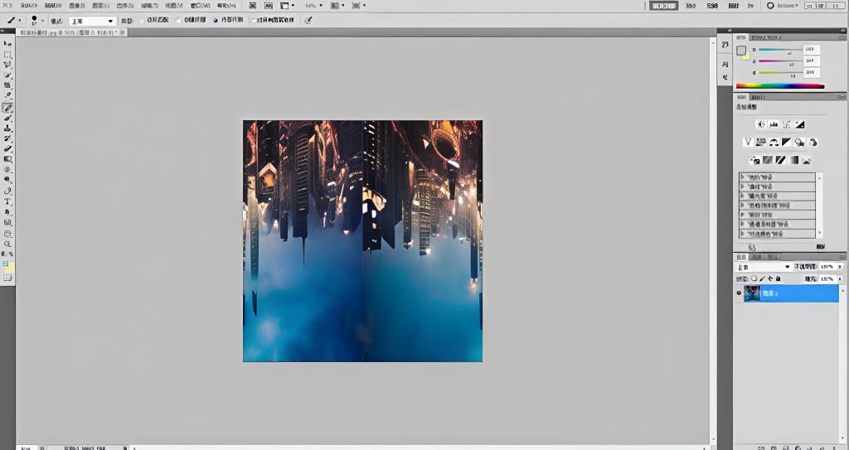
Task: Click the color spectrum ramp bar
Action: pos(779,85)
